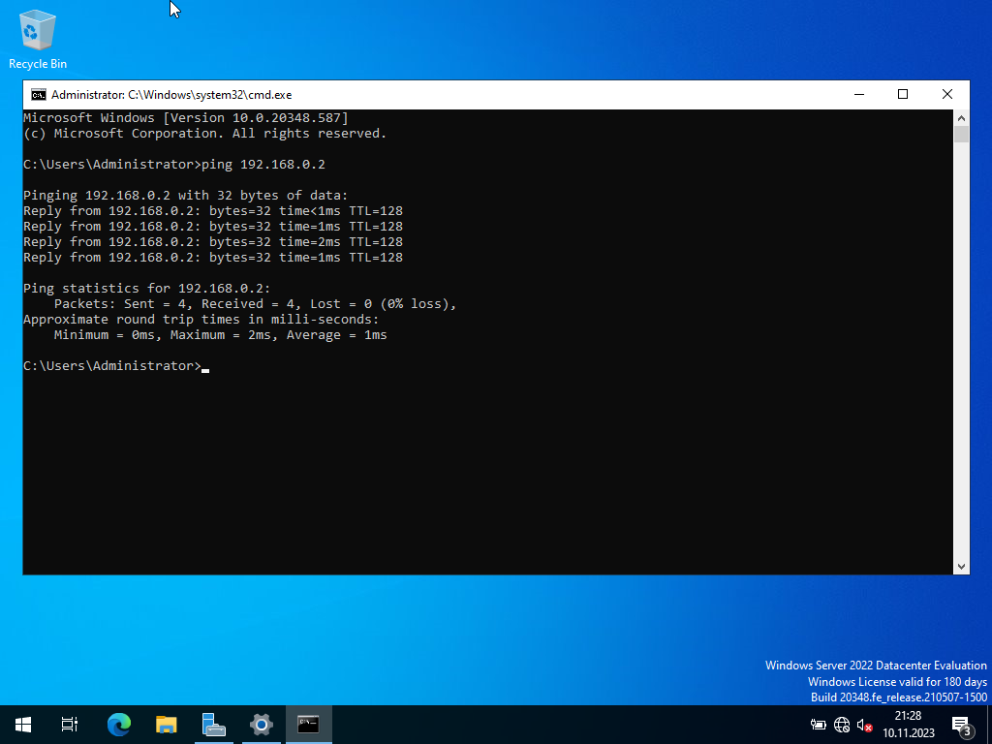The image size is (992, 744).
Task: Open the notification center with 3 notifications
Action: click(962, 726)
